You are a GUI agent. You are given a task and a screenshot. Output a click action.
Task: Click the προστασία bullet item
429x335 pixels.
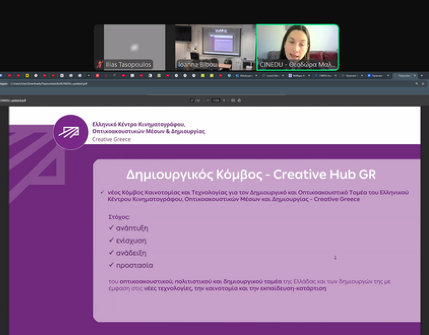[134, 265]
